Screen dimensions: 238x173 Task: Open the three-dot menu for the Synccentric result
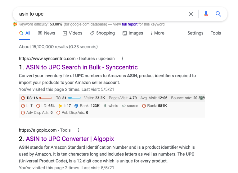click(123, 58)
